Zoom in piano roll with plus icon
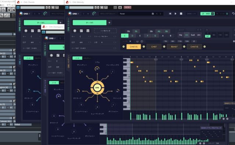 click(x=227, y=119)
